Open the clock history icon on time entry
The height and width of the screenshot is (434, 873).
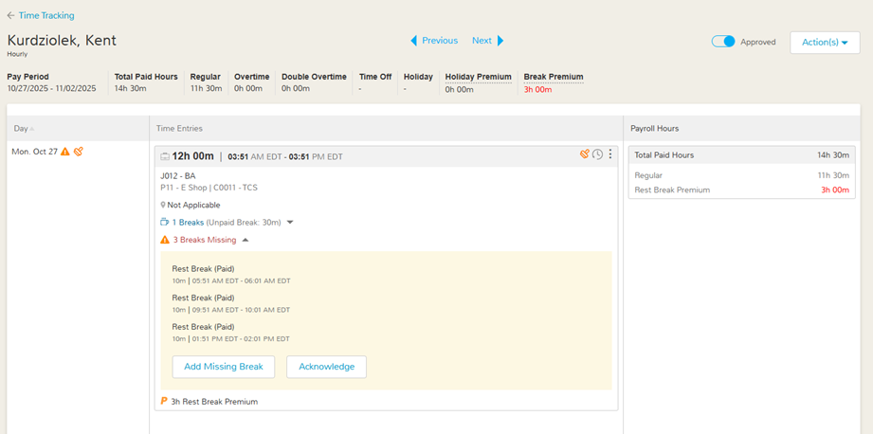[x=597, y=155]
